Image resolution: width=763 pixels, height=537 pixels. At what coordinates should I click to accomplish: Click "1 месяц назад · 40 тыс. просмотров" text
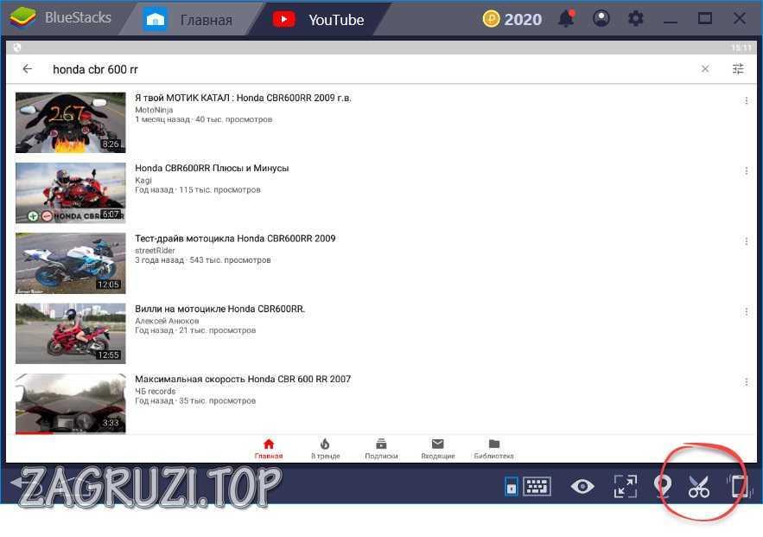(203, 119)
